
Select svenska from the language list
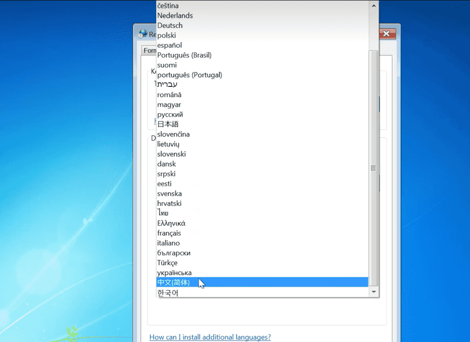point(170,194)
